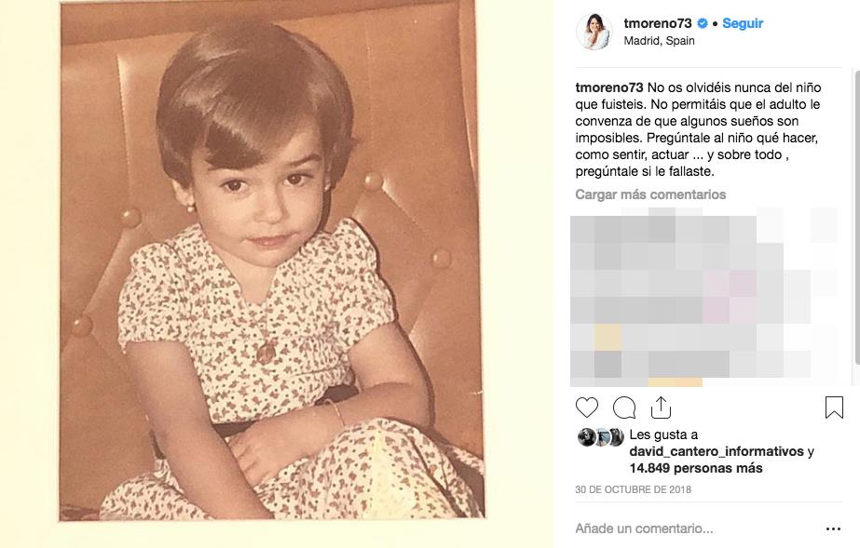The width and height of the screenshot is (860, 548).
Task: Share the post via the share icon
Action: click(x=661, y=408)
